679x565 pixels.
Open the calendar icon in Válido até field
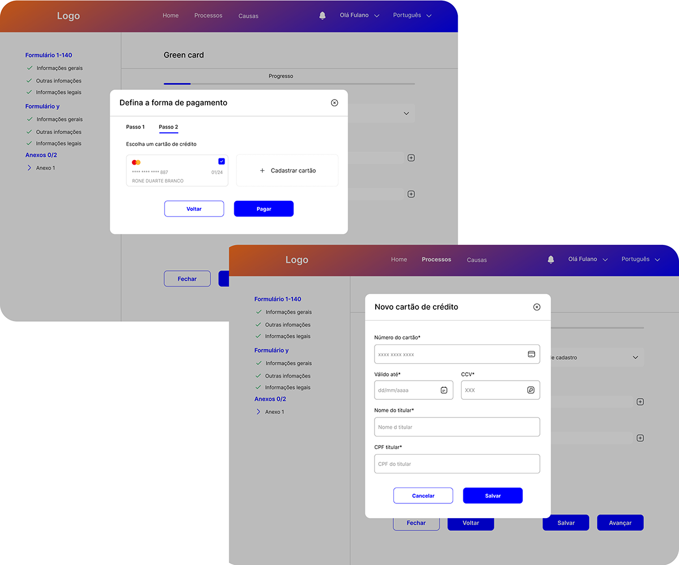[x=444, y=390]
